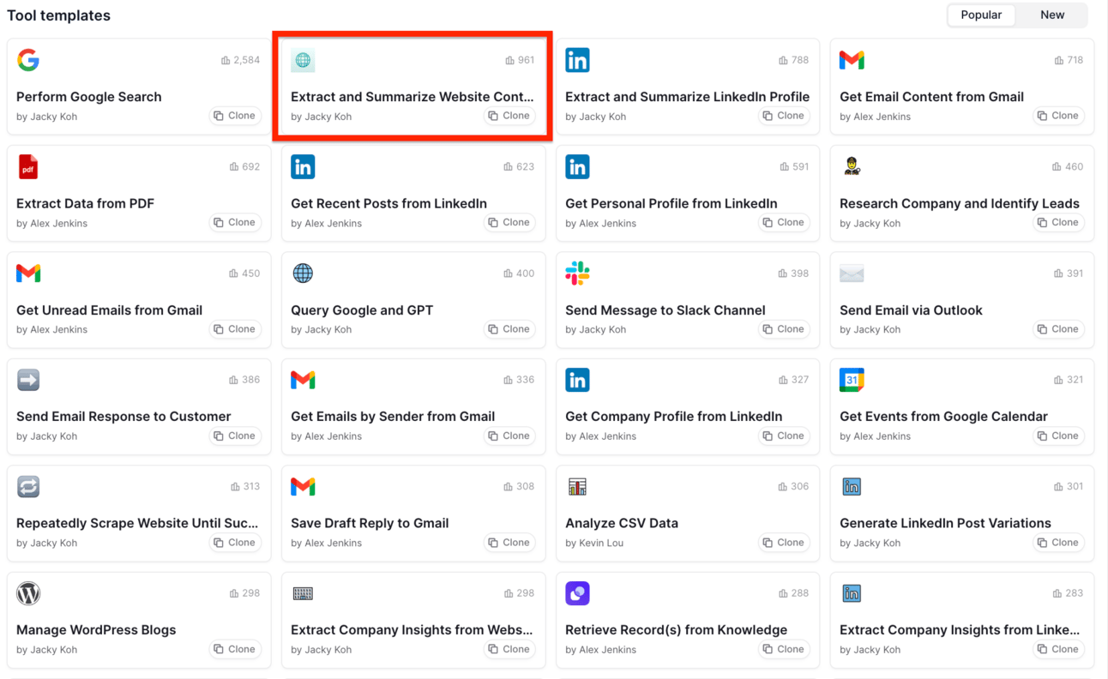Clone Get Unread Emails from Gmail template

tap(235, 329)
